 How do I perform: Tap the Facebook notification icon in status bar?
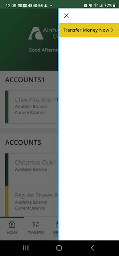pyautogui.click(x=30, y=6)
